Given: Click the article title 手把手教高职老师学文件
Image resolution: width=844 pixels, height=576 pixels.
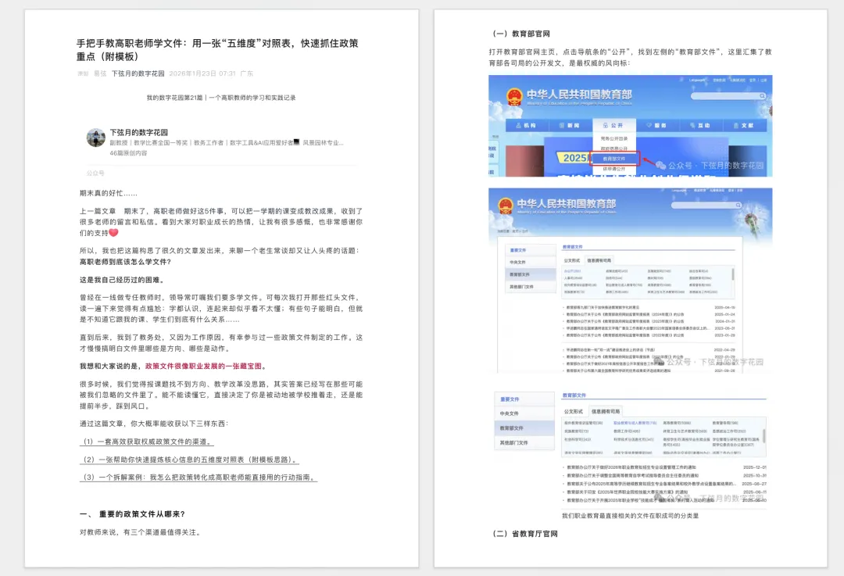Looking at the screenshot, I should (217, 49).
